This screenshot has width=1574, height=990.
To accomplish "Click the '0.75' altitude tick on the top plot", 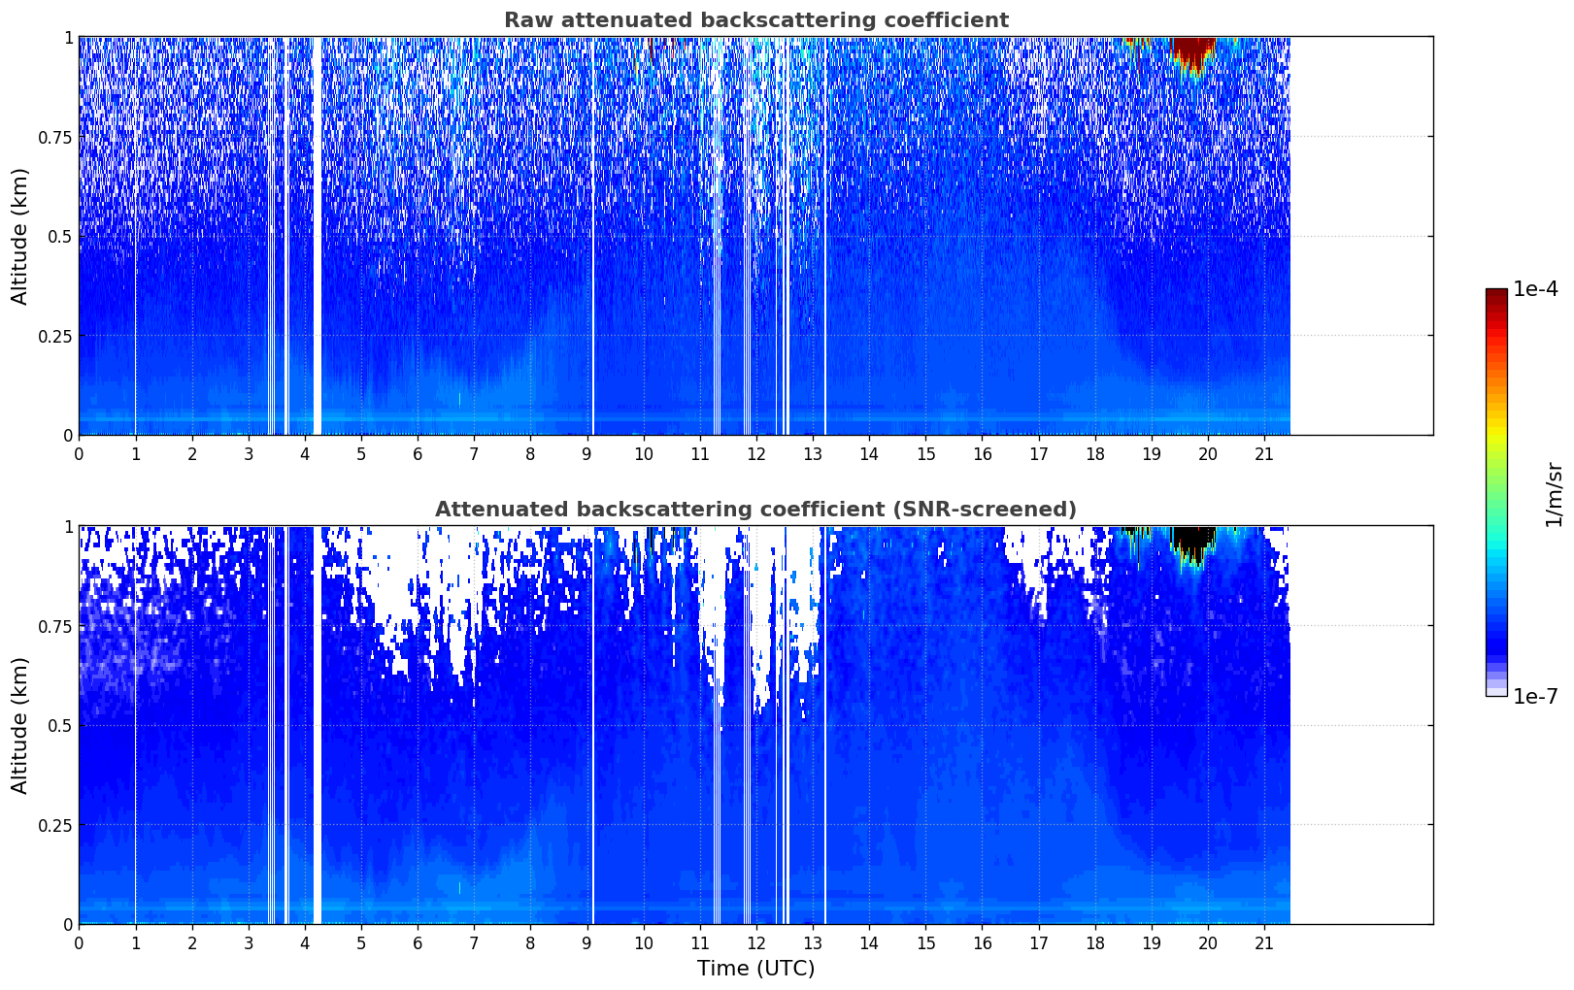I will point(55,137).
